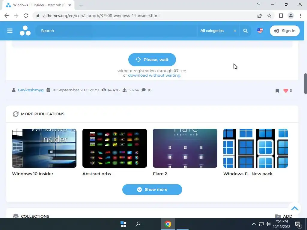Expand publications with Show more button
Image resolution: width=307 pixels, height=230 pixels.
pyautogui.click(x=152, y=190)
